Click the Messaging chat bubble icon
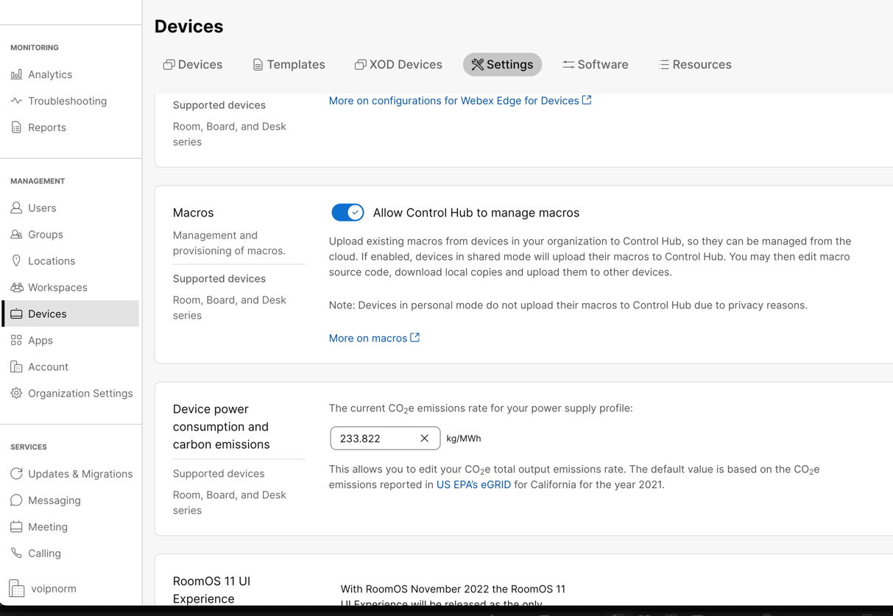The width and height of the screenshot is (893, 616). coord(16,500)
